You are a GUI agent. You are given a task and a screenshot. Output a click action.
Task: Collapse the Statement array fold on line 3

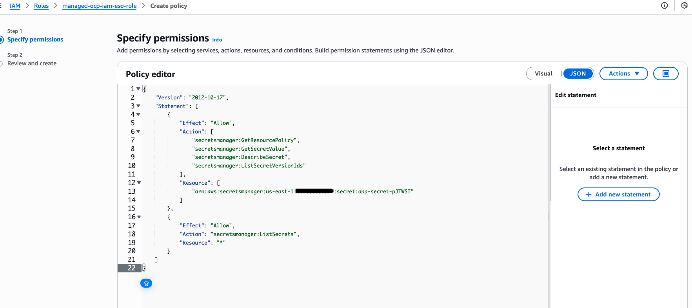click(138, 106)
